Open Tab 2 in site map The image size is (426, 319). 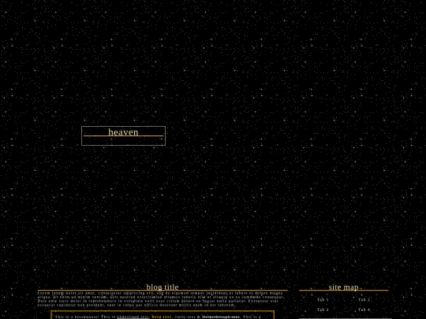[364, 300]
